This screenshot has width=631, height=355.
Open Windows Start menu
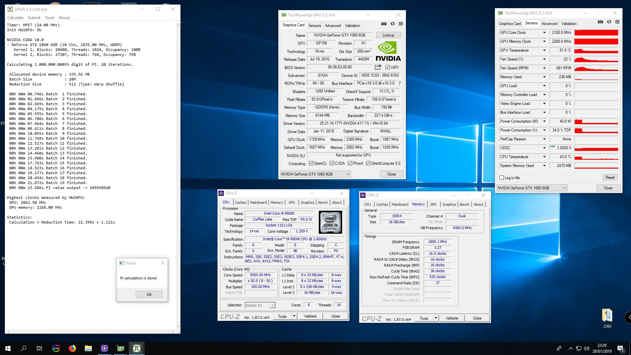click(8, 348)
